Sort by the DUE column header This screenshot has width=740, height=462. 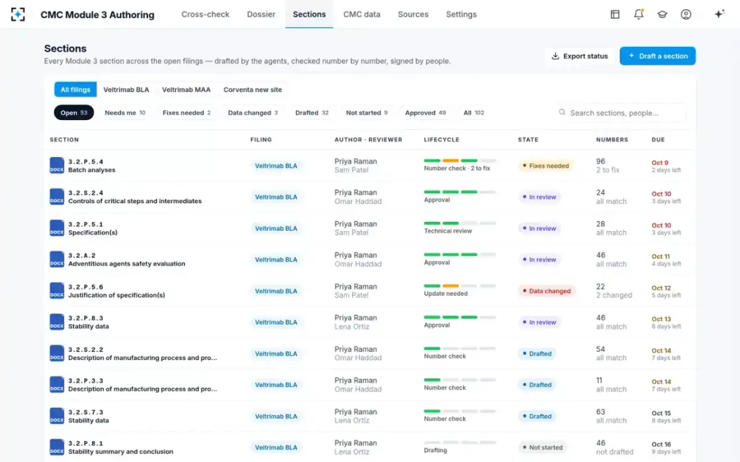click(658, 140)
